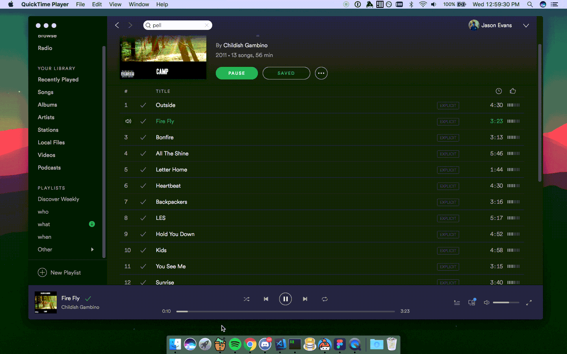Open Podcasts in library
567x354 pixels.
point(49,168)
